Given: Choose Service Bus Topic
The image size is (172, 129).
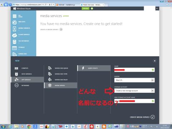Looking at the screenshot, I should 61,74.
